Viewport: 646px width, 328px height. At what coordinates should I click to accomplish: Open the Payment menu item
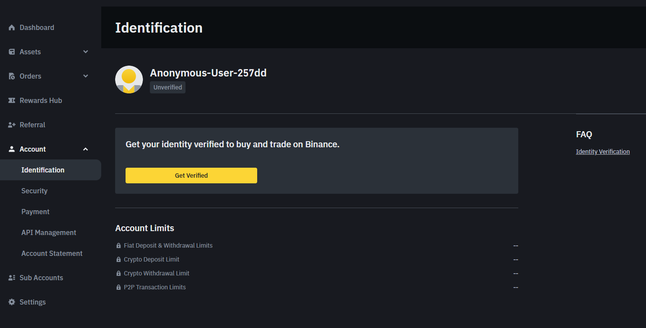click(36, 212)
